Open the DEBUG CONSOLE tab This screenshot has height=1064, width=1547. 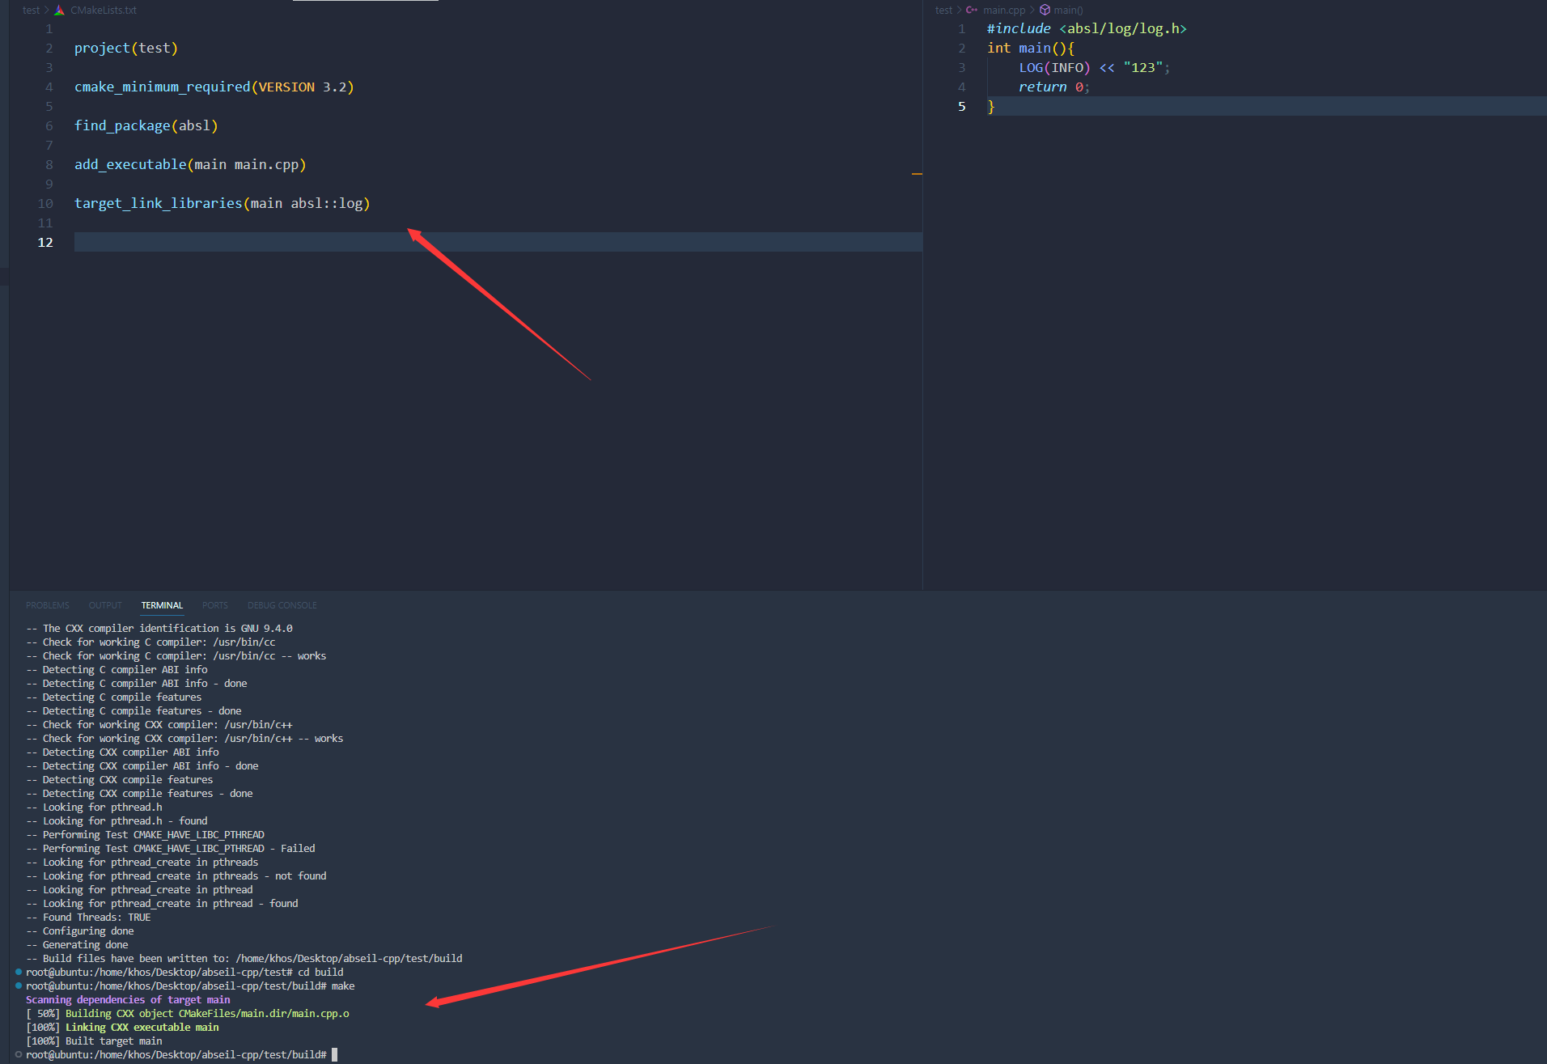point(282,605)
